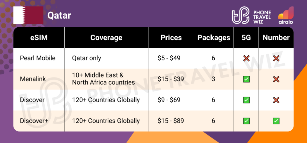Click the green check under 5G for Discover+
307x143 pixels.
[246, 121]
